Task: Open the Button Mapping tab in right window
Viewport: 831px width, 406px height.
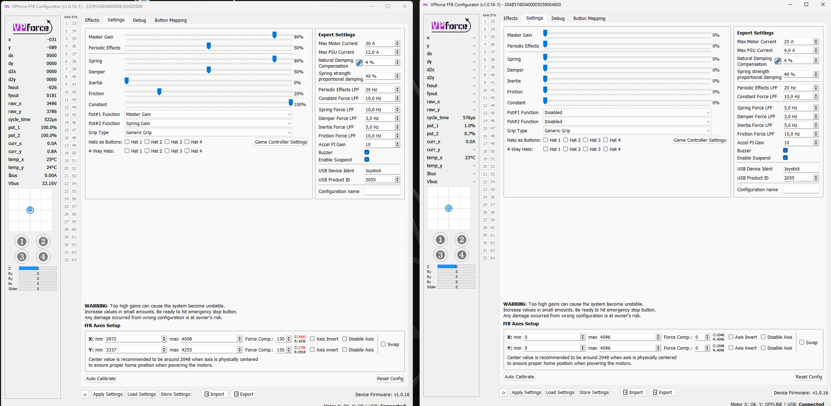Action: pos(589,18)
